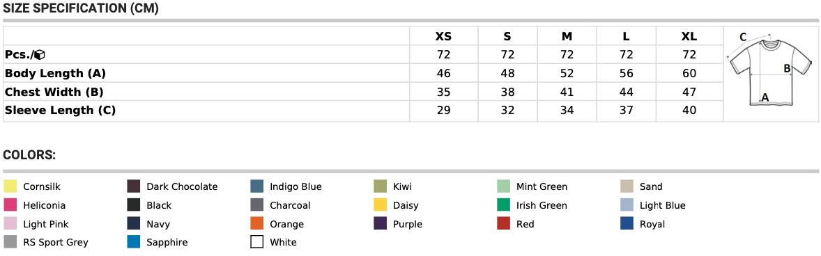Select the Cornsilk color swatch

(x=10, y=186)
